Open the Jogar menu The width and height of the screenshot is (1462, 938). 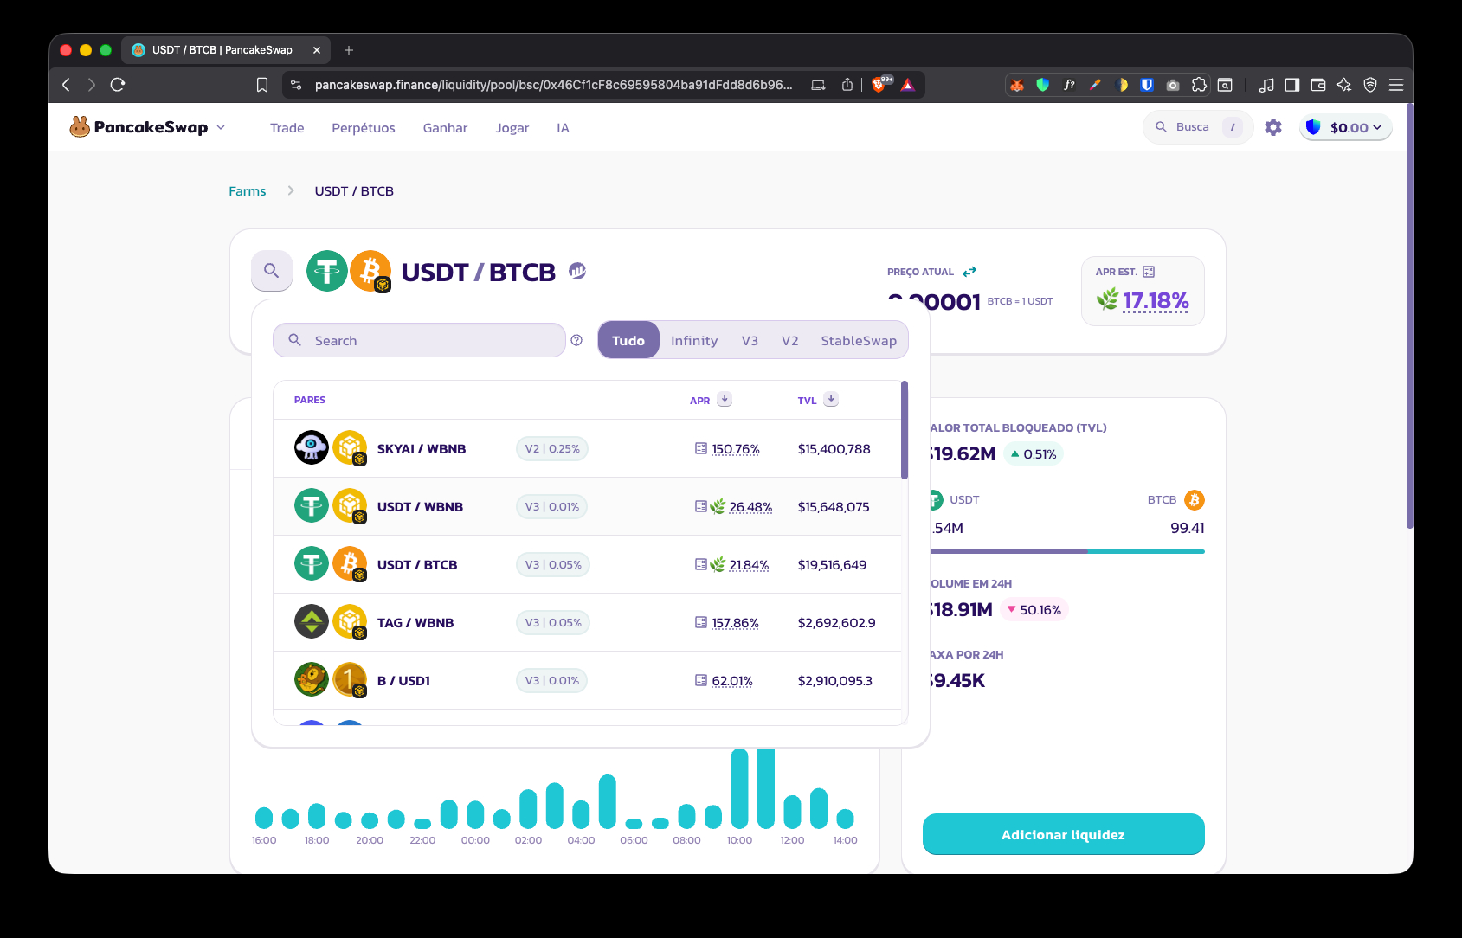pos(512,128)
